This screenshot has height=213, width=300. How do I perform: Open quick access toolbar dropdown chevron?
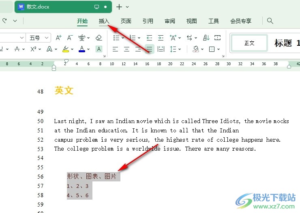pos(15,21)
